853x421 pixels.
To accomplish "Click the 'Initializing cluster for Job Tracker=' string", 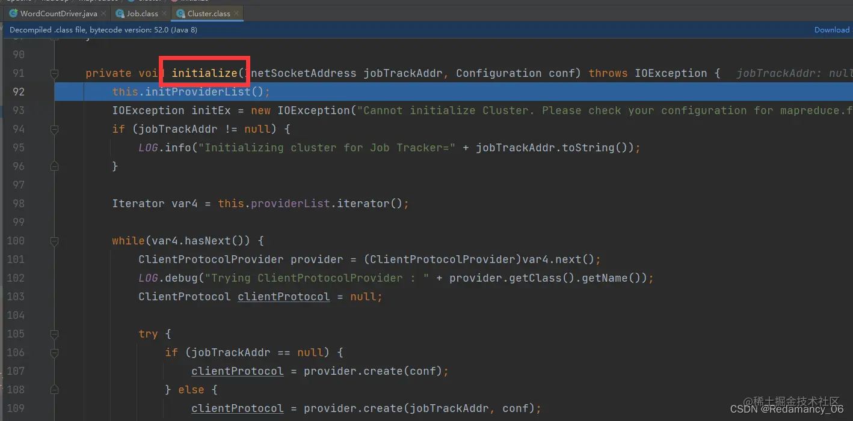I will [327, 148].
